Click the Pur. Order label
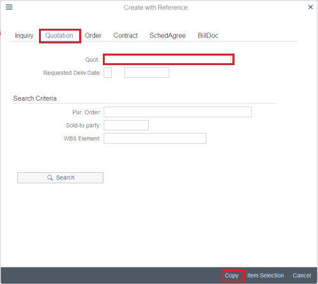This screenshot has height=284, width=318. click(x=87, y=112)
